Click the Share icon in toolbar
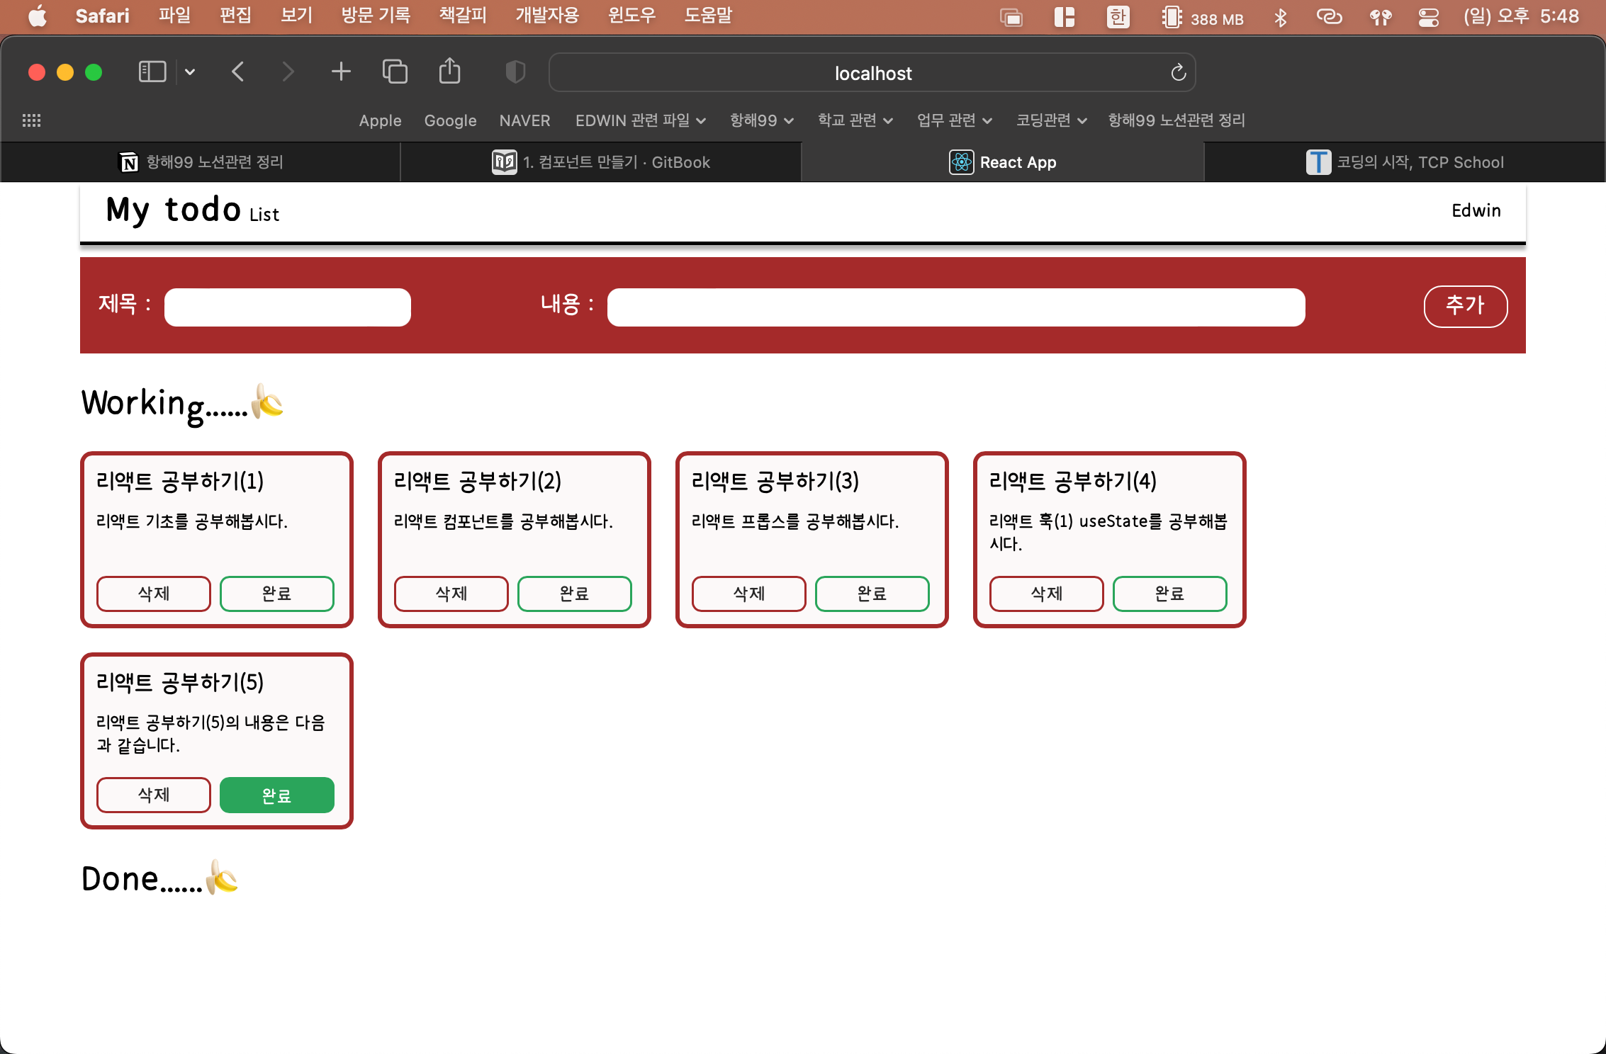The width and height of the screenshot is (1606, 1054). click(x=449, y=72)
